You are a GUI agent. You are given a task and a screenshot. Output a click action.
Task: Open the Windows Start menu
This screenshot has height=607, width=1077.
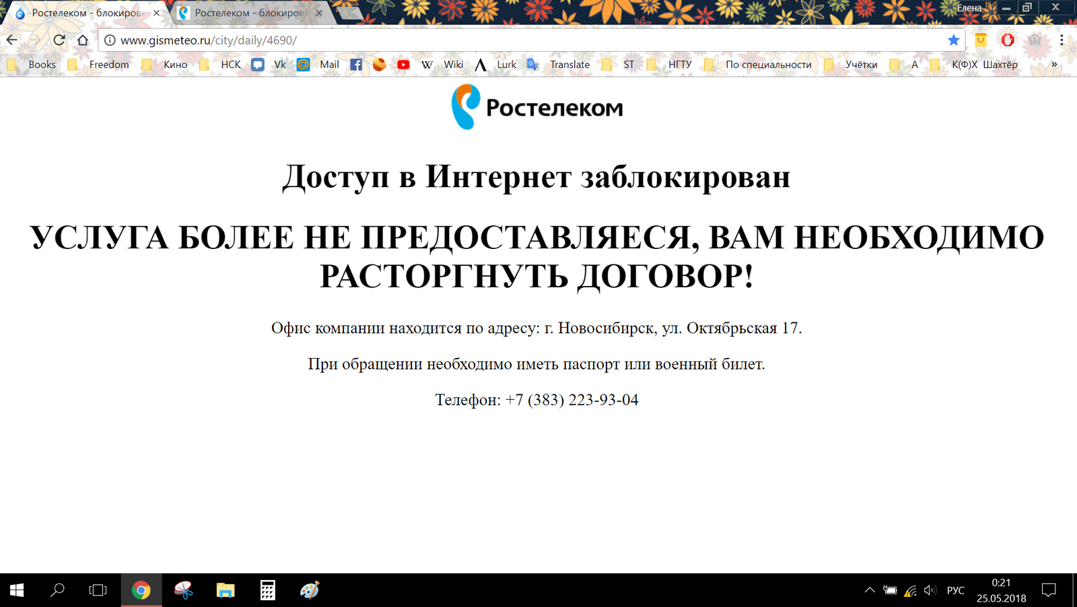tap(16, 590)
